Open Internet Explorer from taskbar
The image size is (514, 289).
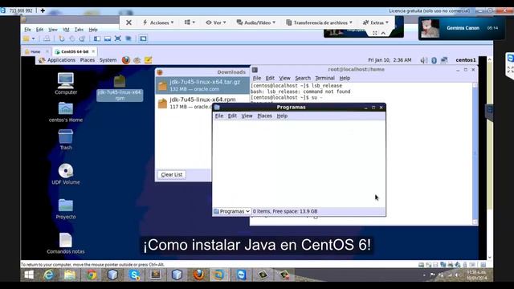48,275
